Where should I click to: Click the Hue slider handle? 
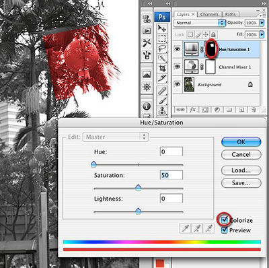pyautogui.click(x=93, y=164)
